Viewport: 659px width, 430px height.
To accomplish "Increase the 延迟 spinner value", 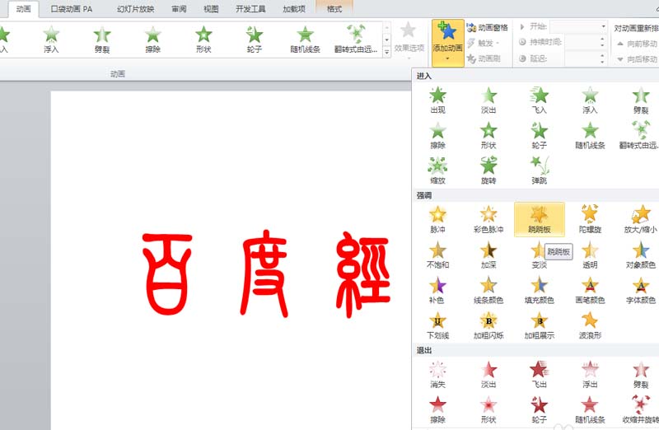I will coord(603,55).
